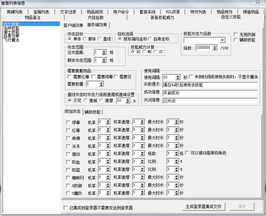
Task: Switch to the 客户端效果 tab
Action: pos(73,25)
